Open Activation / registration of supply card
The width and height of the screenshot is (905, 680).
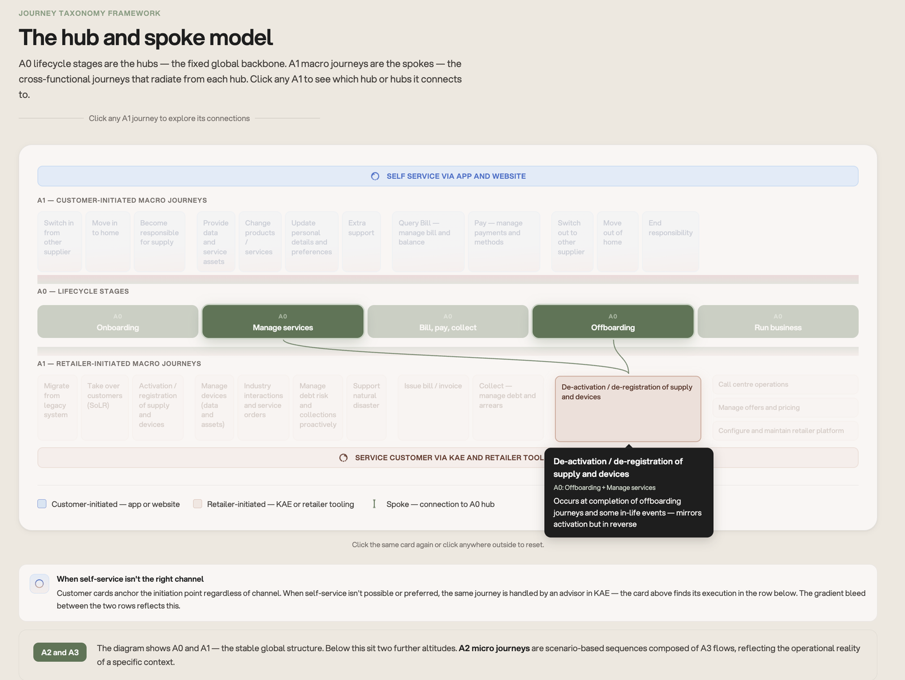pos(158,408)
